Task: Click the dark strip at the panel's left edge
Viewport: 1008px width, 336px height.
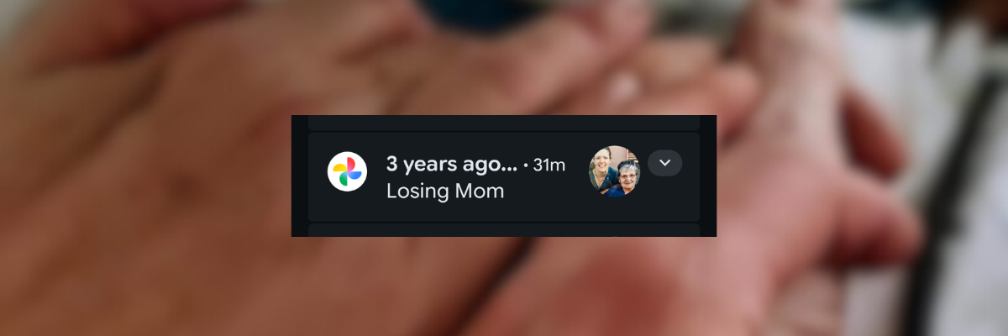Action: (299, 175)
